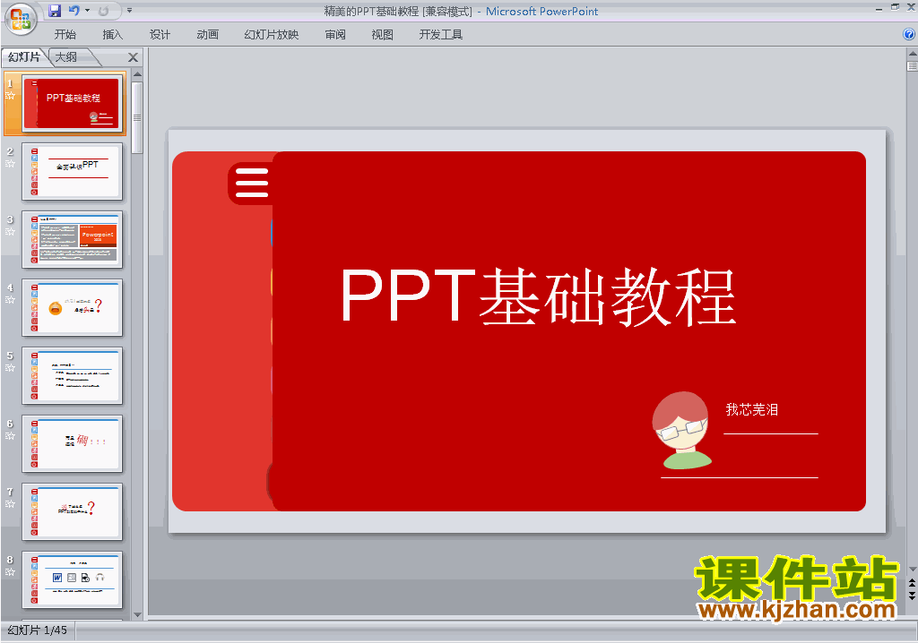Screen dimensions: 918x643
Task: Go to next slide double-arrow button
Action: (x=912, y=596)
